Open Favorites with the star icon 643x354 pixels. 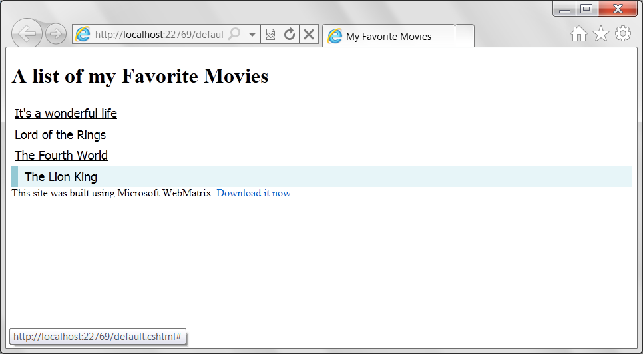coord(601,33)
